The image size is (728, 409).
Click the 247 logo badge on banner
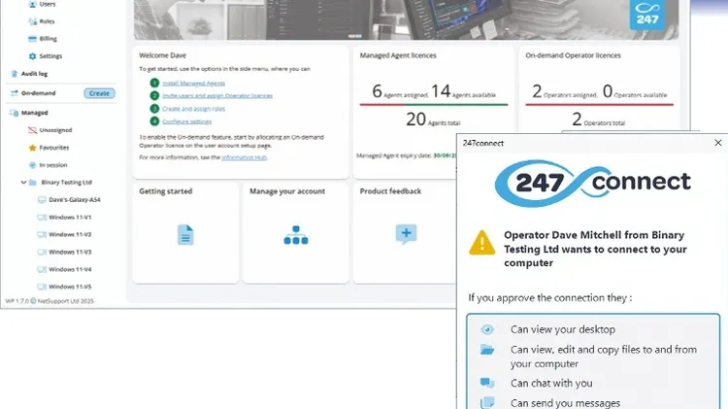[647, 15]
